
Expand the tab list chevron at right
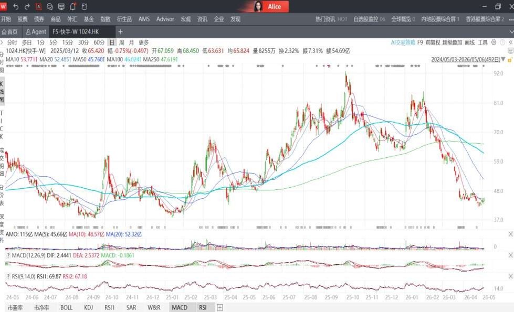point(511,32)
